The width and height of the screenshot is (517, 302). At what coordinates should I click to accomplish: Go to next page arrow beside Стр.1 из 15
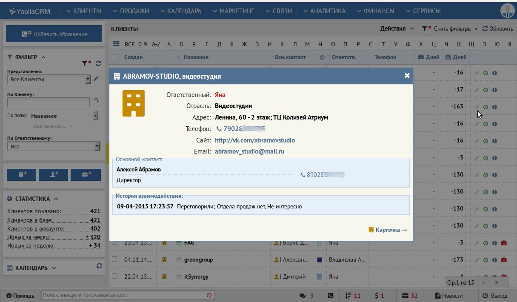coord(483,282)
